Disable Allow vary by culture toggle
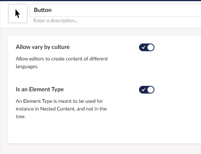201x154 pixels. pyautogui.click(x=147, y=47)
